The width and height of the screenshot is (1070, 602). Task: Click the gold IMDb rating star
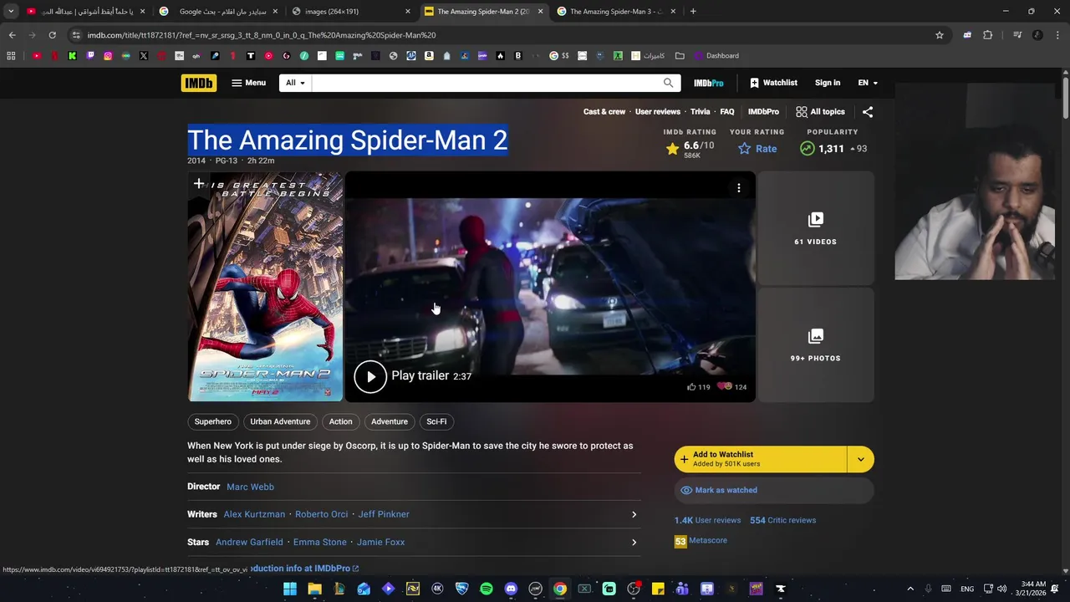672,149
